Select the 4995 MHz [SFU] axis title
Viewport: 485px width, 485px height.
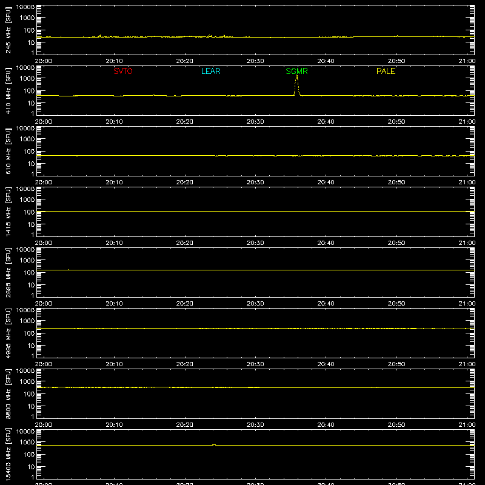8,333
